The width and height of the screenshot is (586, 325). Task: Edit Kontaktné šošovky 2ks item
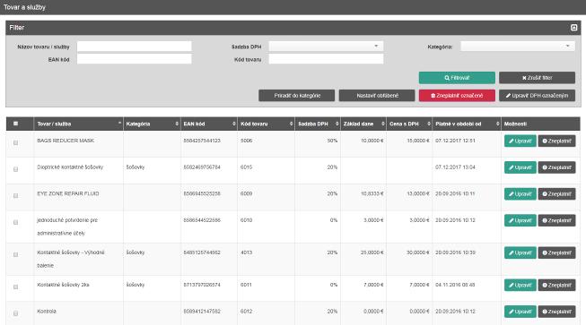tap(520, 285)
